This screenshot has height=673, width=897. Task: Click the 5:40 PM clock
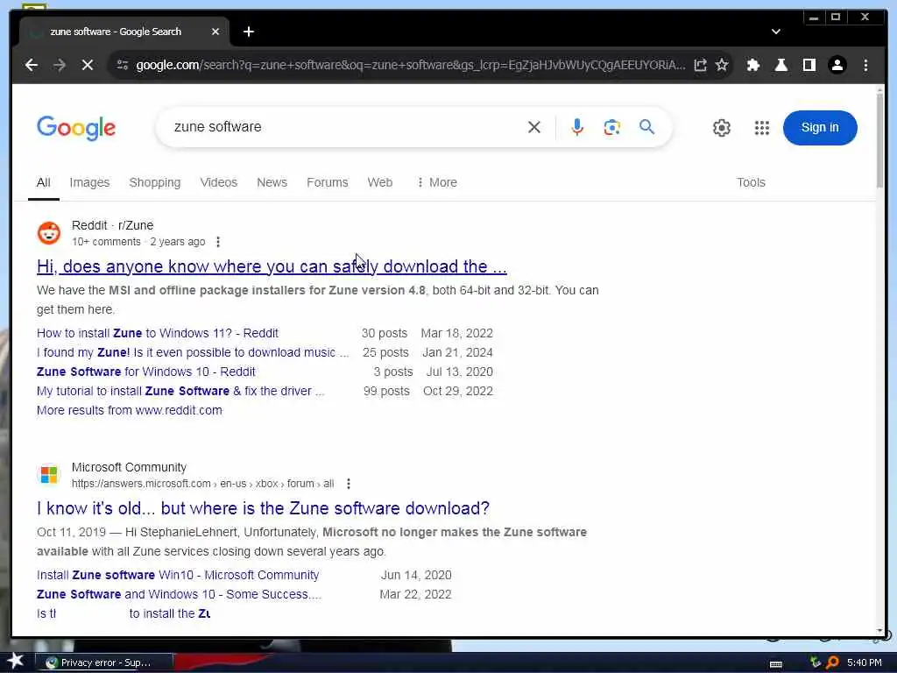(x=864, y=662)
